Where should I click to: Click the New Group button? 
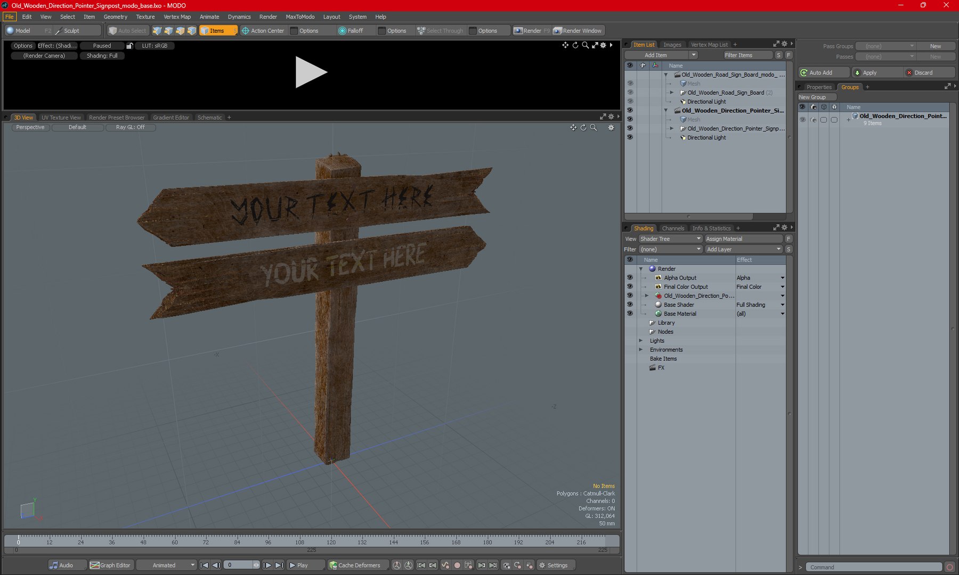coord(817,97)
